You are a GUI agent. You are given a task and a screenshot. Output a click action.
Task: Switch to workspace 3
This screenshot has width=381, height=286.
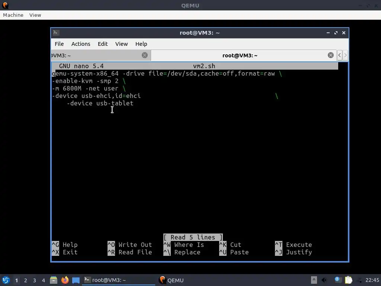(x=35, y=280)
